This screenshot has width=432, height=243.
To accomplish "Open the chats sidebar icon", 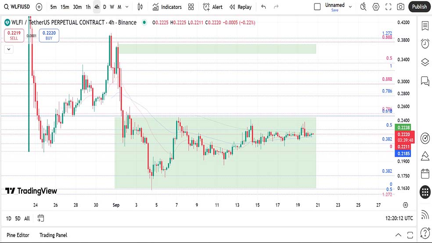I will coord(425,81).
